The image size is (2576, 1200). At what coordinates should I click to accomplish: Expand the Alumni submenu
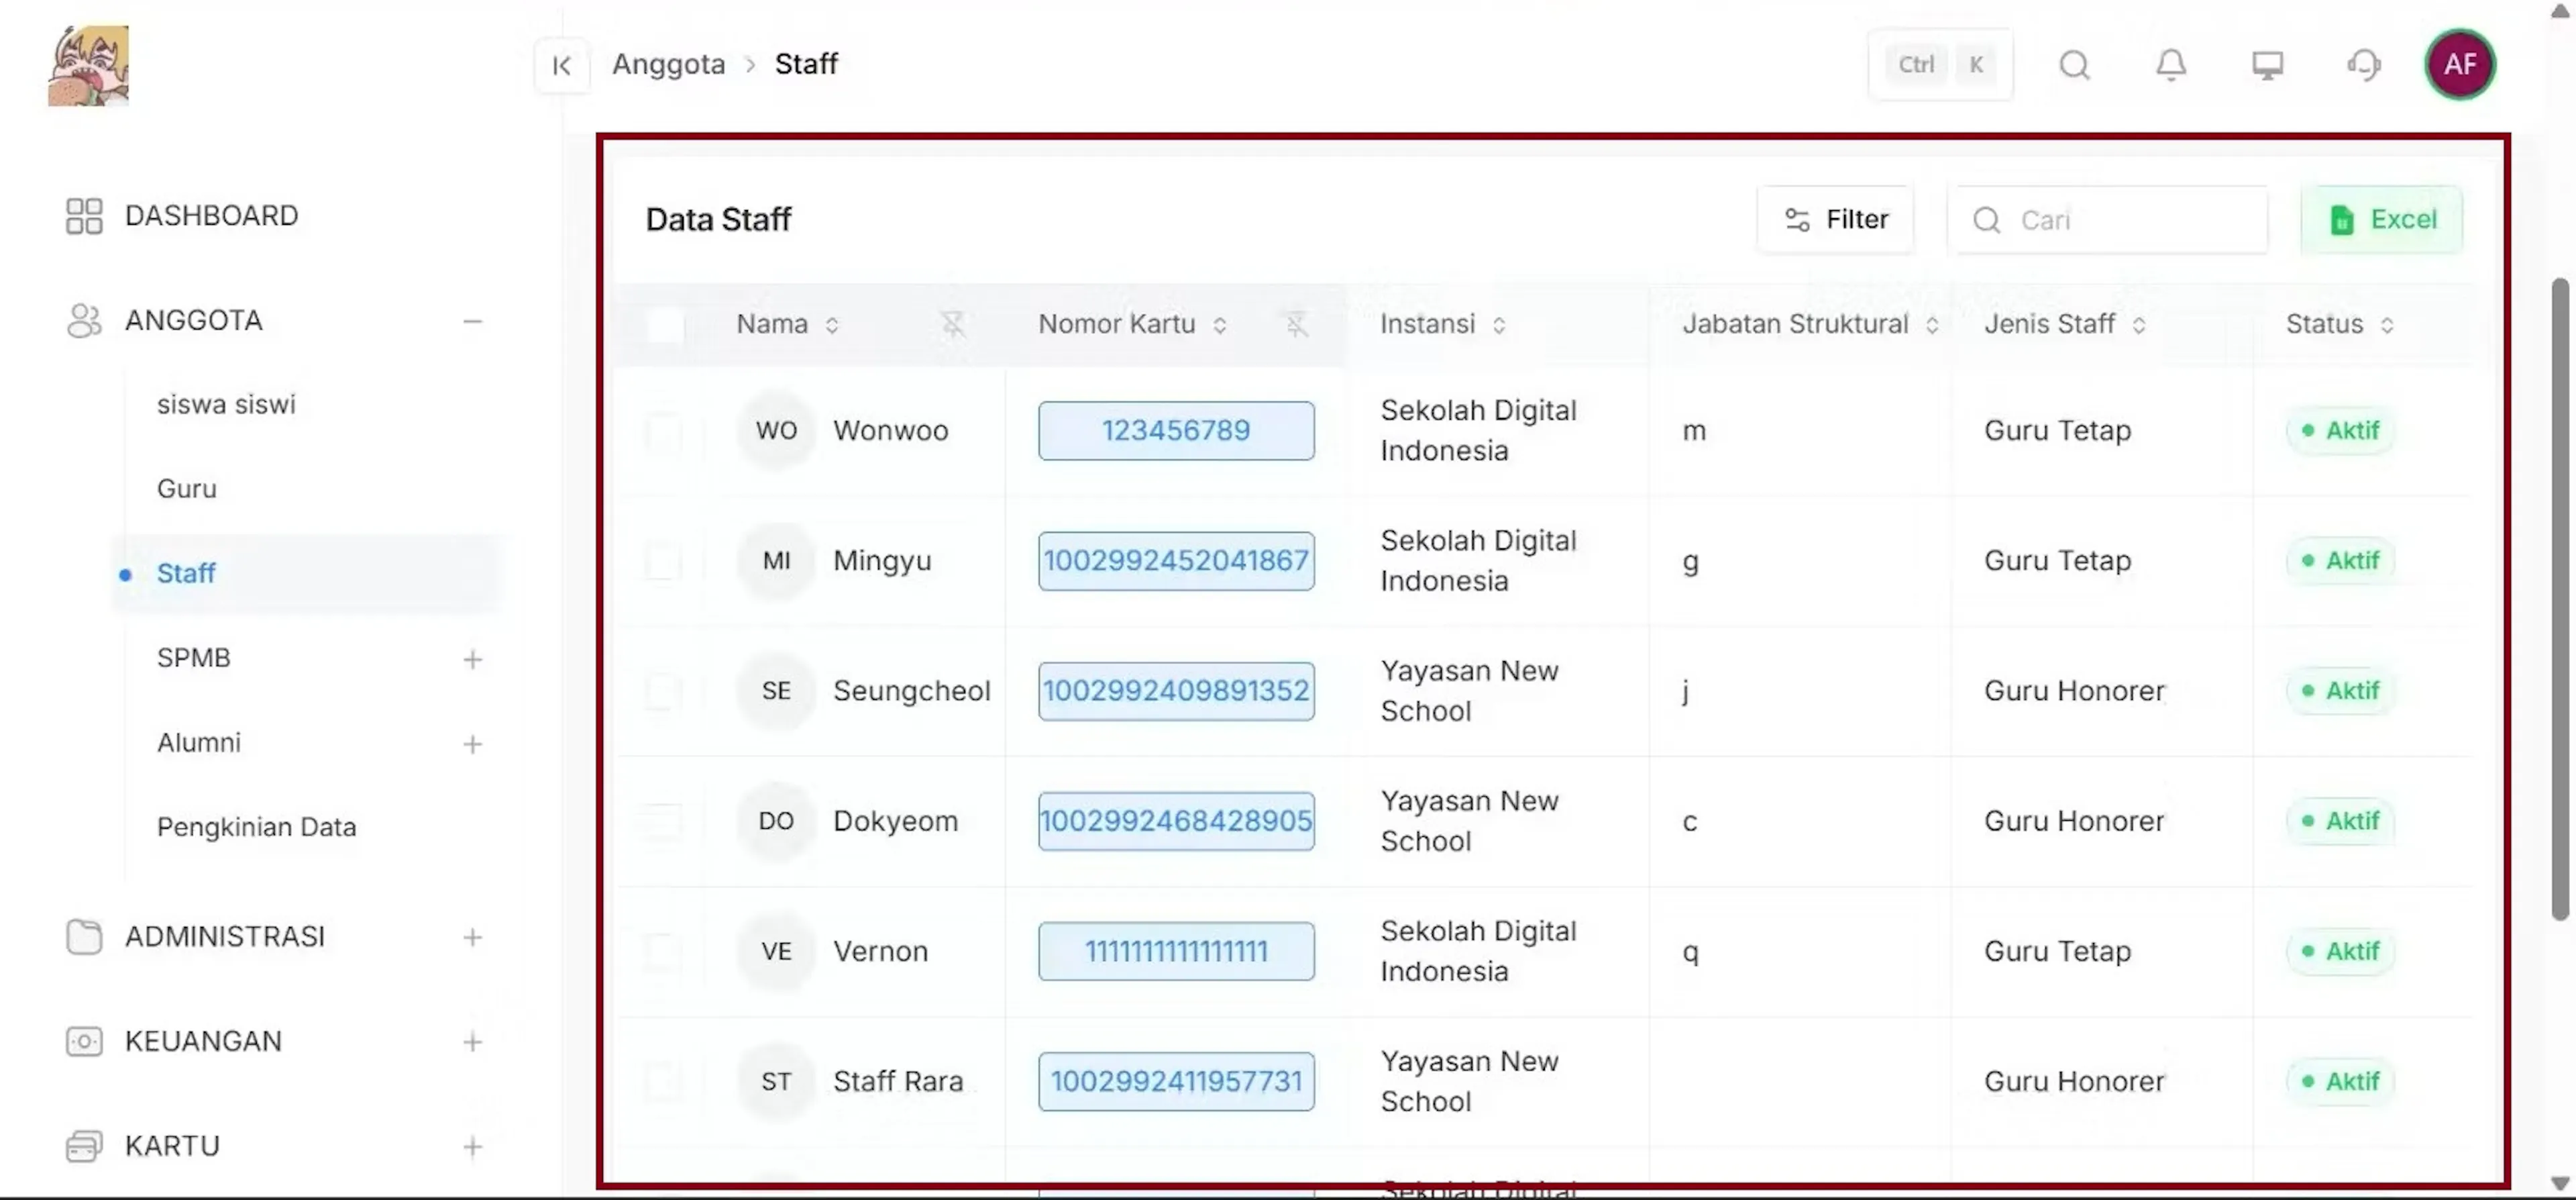pyautogui.click(x=472, y=744)
